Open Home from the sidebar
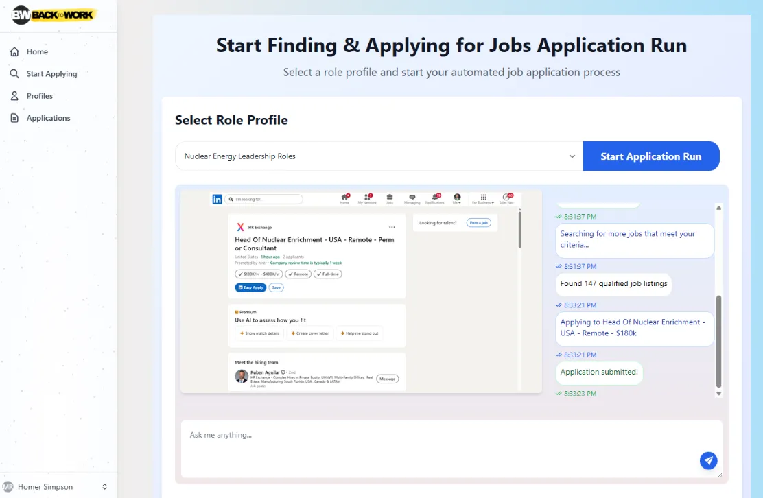Image resolution: width=763 pixels, height=498 pixels. pos(37,51)
